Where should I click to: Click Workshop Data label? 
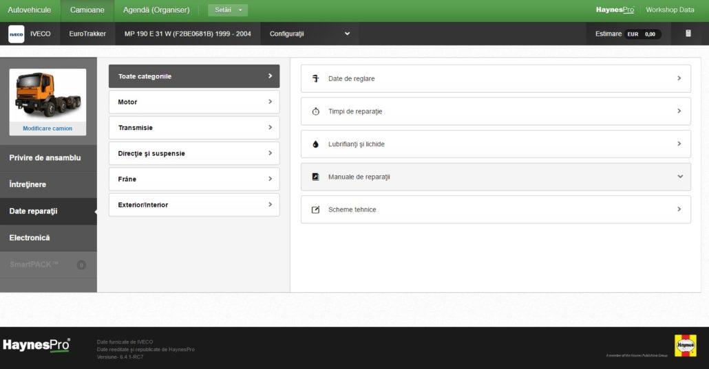point(670,10)
